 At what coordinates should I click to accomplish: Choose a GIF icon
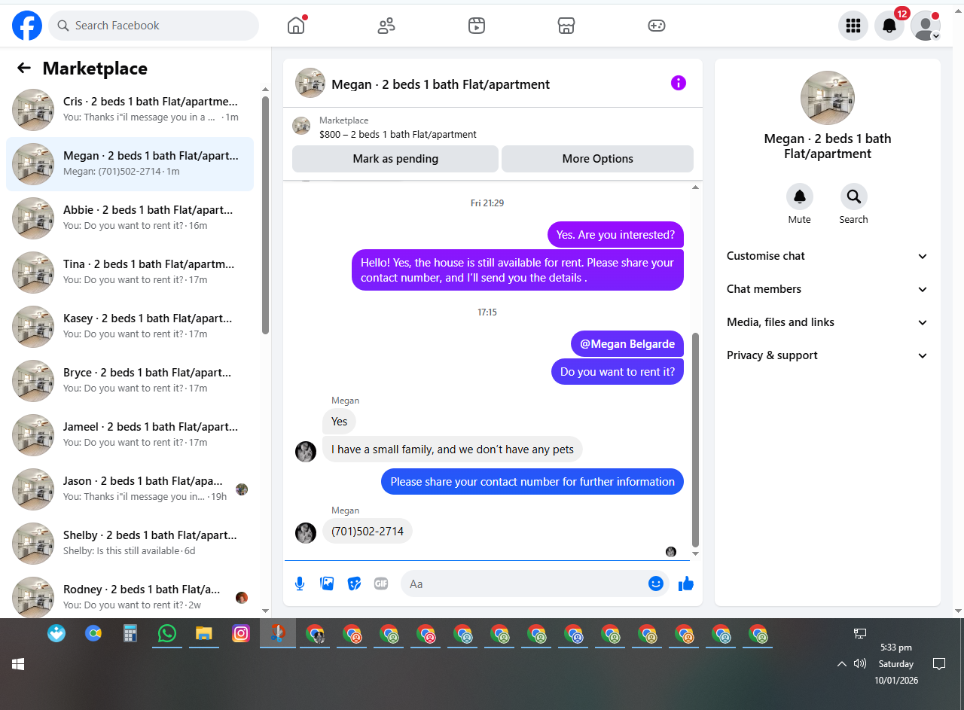tap(381, 584)
